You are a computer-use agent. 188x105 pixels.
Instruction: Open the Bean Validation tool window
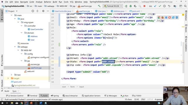pyautogui.click(x=186, y=44)
